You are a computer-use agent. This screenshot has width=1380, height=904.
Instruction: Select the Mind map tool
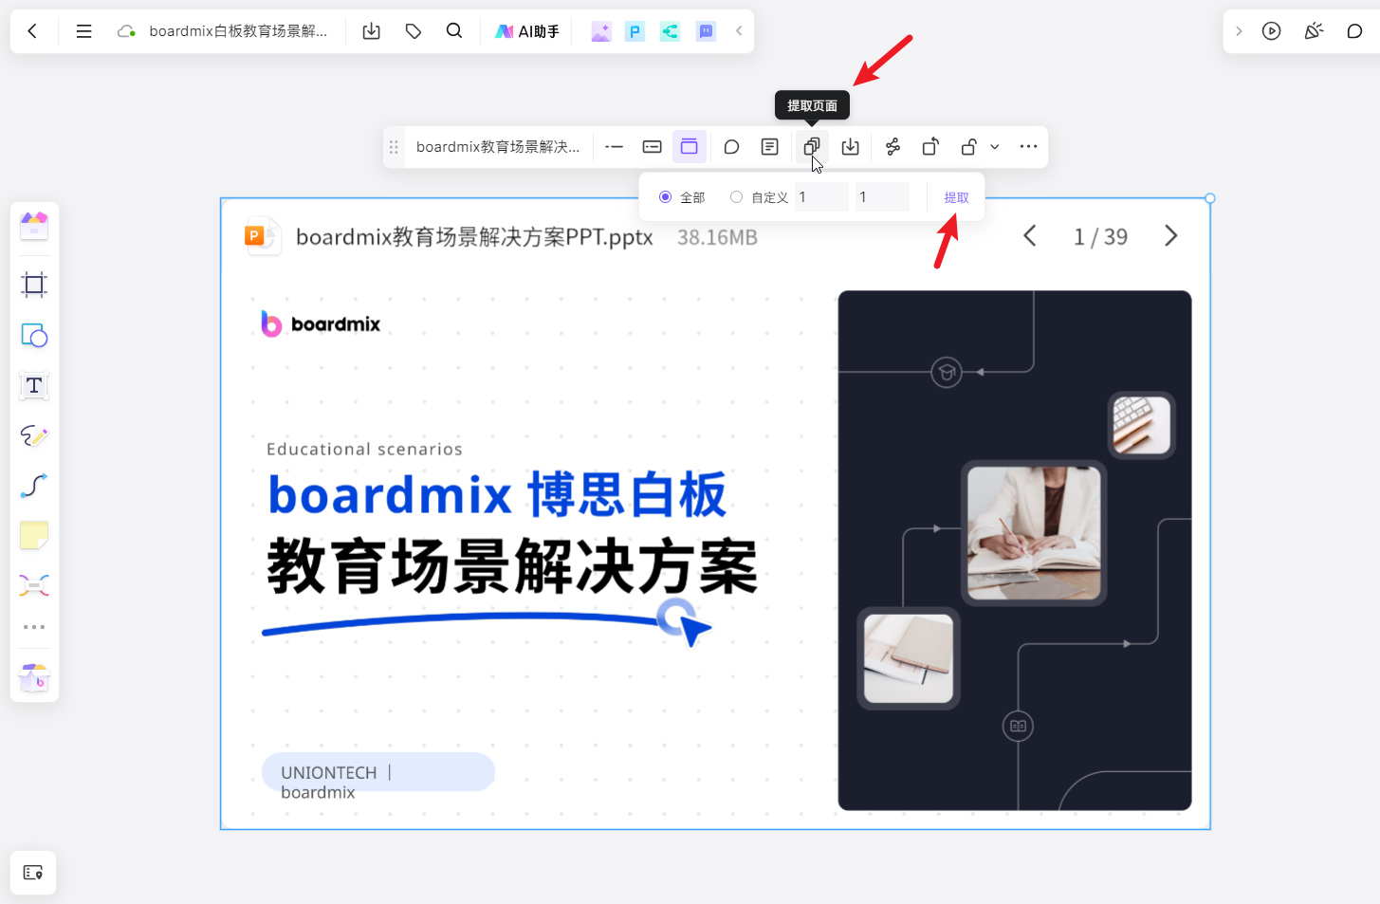coord(34,586)
